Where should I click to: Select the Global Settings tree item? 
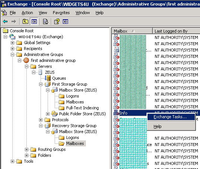tap(37, 43)
